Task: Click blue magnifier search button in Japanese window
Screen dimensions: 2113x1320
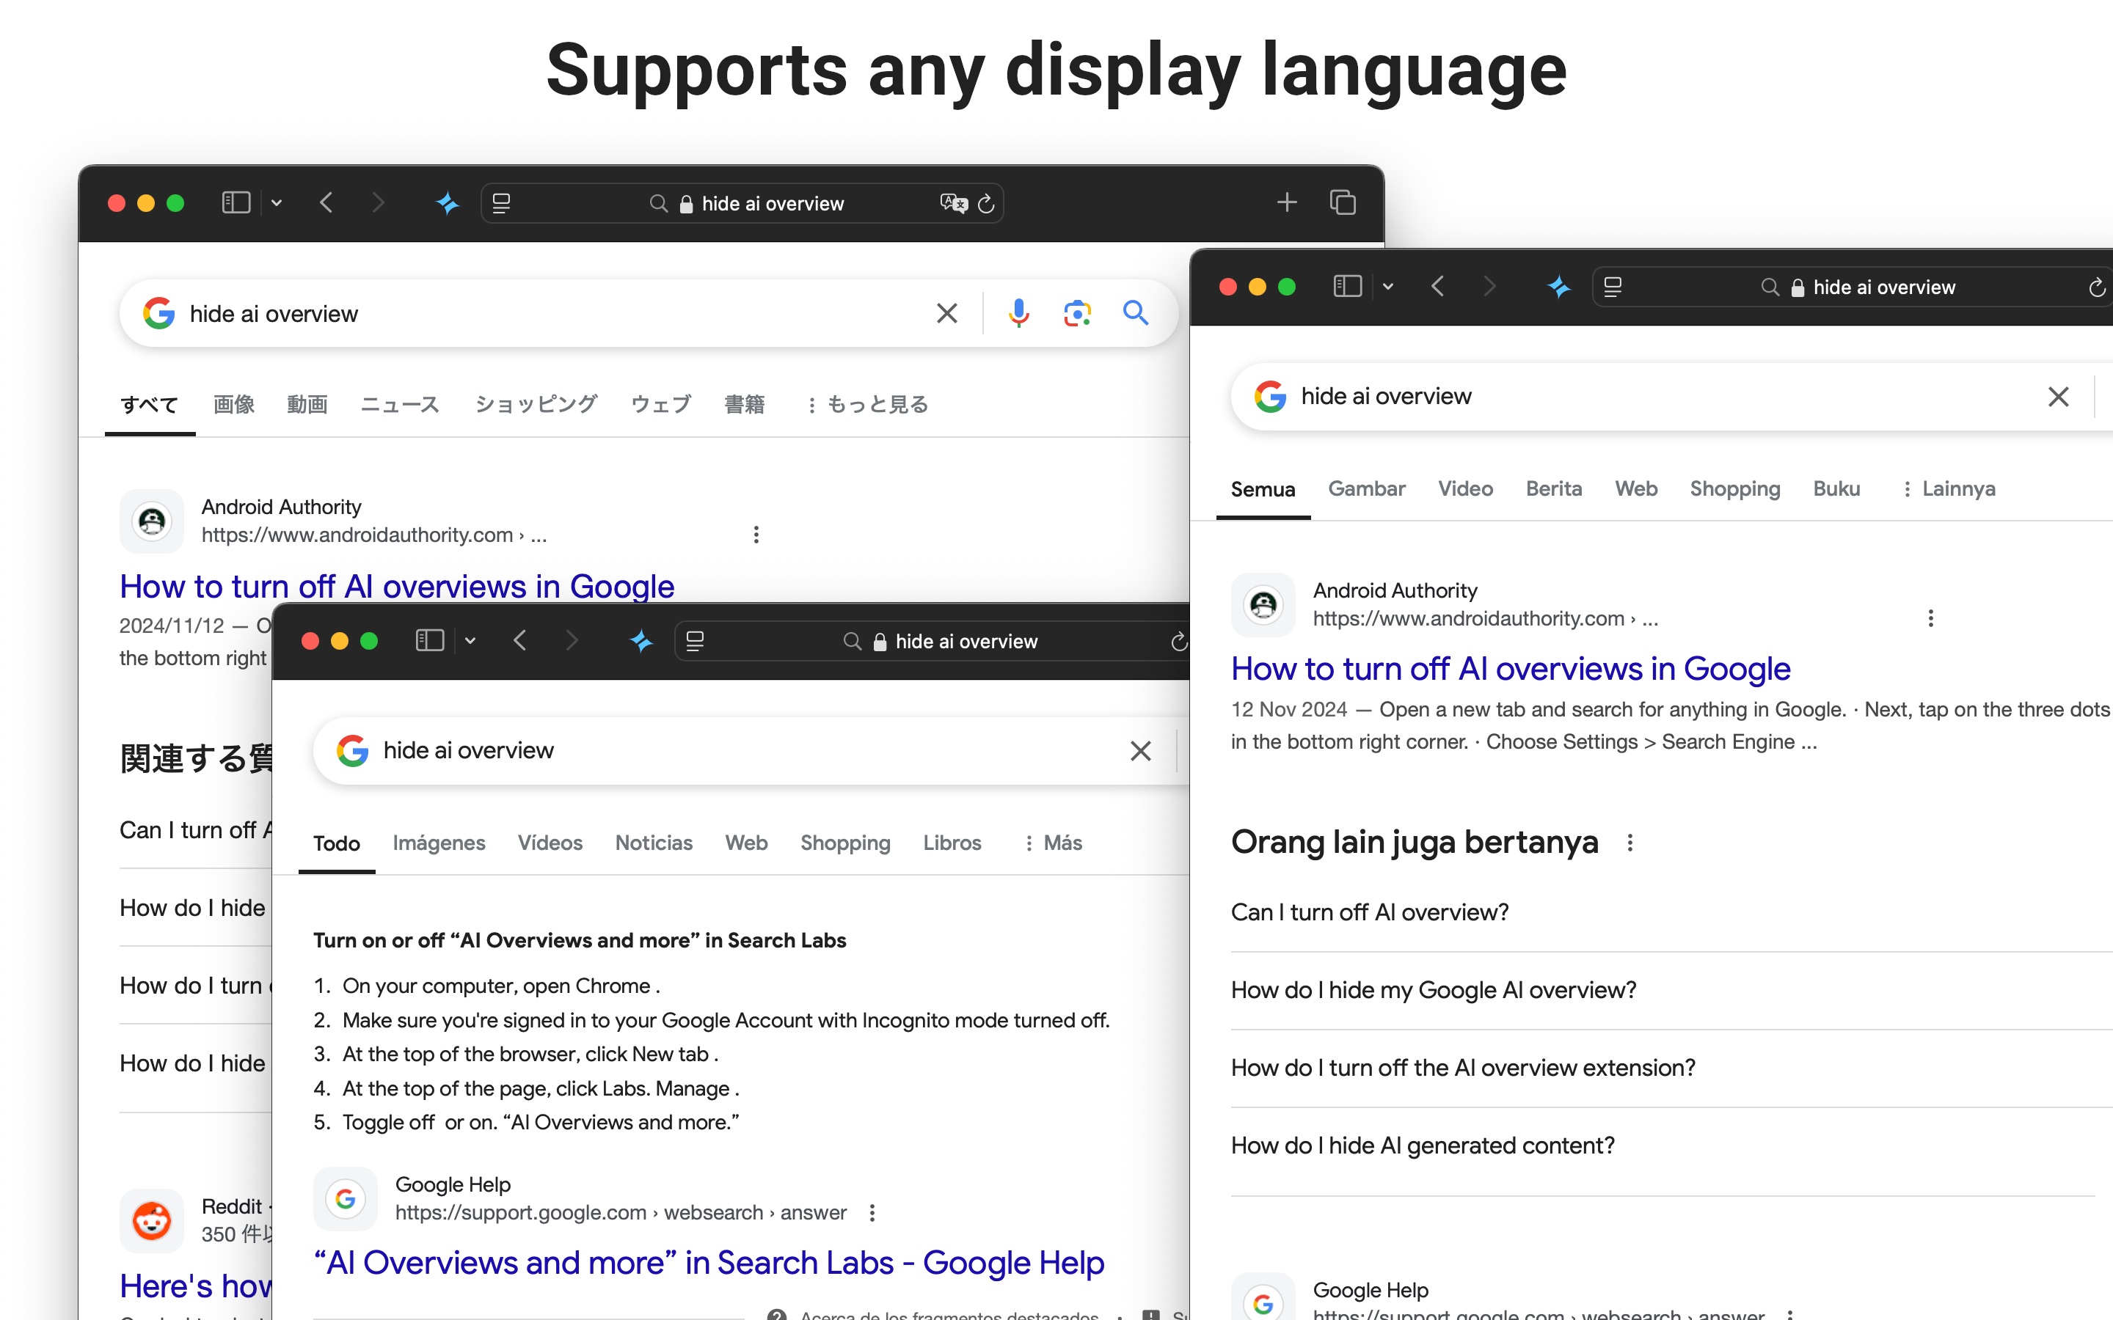Action: tap(1135, 312)
